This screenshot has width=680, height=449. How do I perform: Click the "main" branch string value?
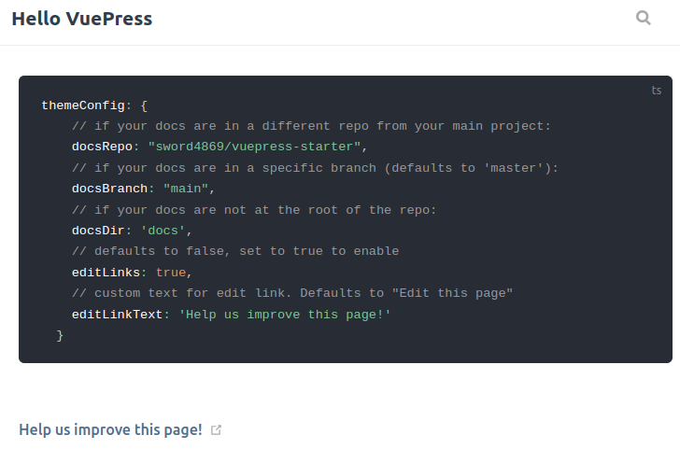coord(186,189)
